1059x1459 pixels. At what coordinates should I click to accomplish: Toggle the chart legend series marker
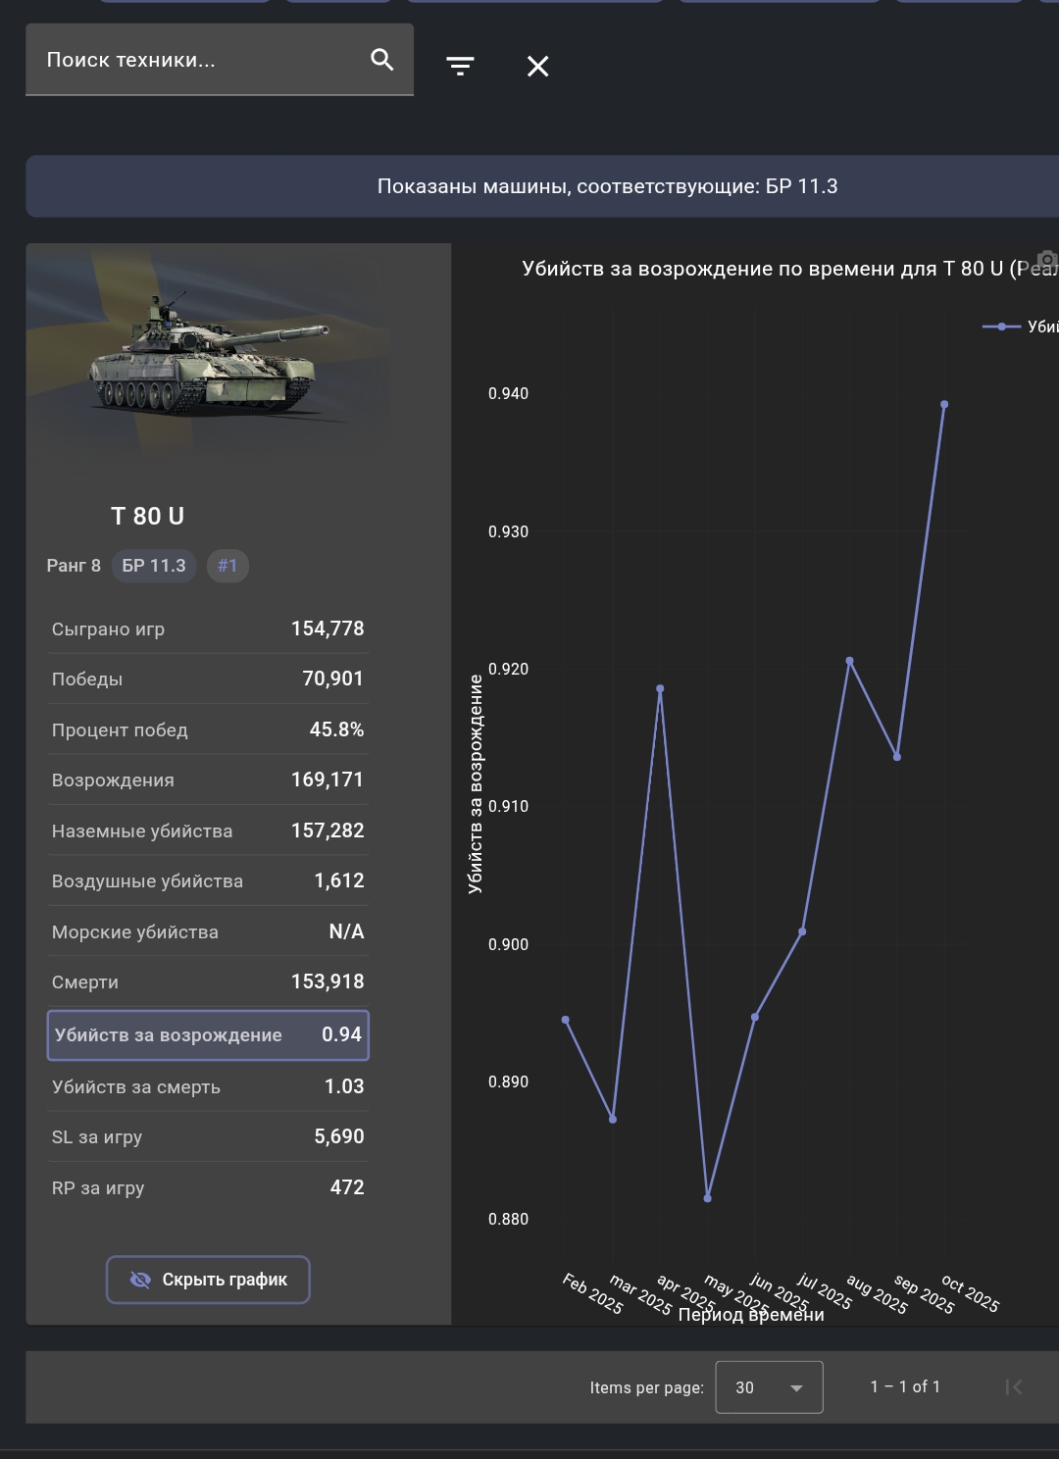pos(1001,327)
